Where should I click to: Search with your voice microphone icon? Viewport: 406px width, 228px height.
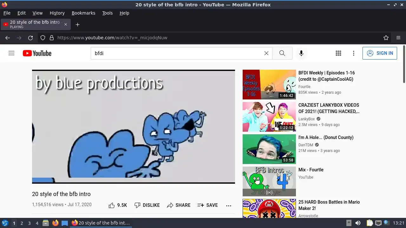point(301,53)
